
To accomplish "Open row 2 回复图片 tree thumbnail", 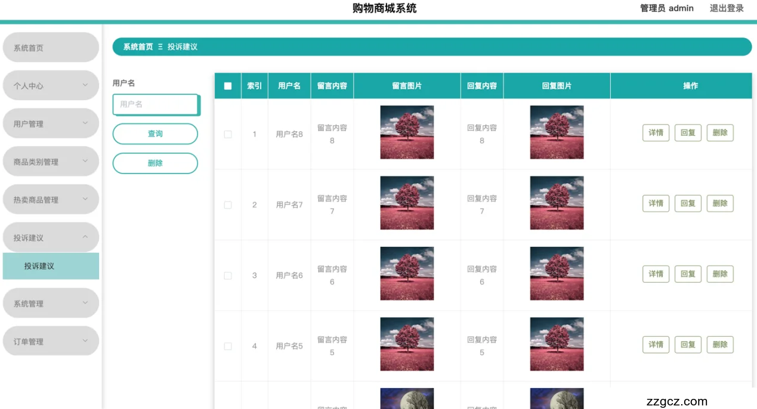I will click(557, 203).
